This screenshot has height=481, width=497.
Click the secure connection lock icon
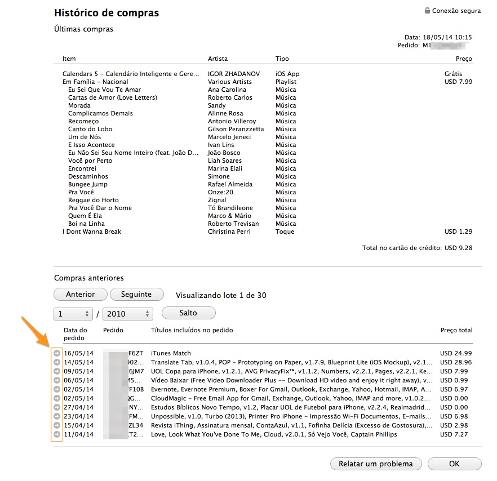(x=427, y=11)
